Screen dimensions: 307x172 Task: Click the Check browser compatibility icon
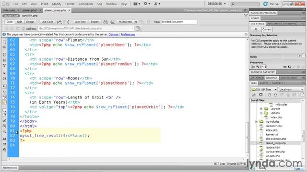coord(67,22)
